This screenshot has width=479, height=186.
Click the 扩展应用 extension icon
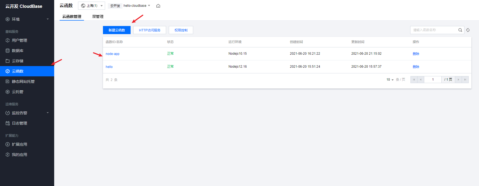(8, 144)
